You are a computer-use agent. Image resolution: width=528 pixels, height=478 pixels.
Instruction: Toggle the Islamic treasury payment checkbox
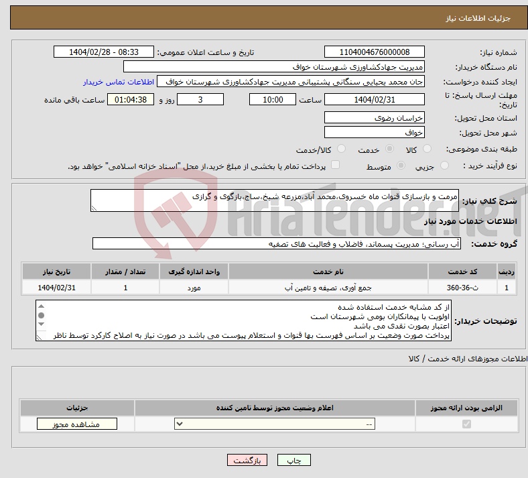click(x=335, y=165)
